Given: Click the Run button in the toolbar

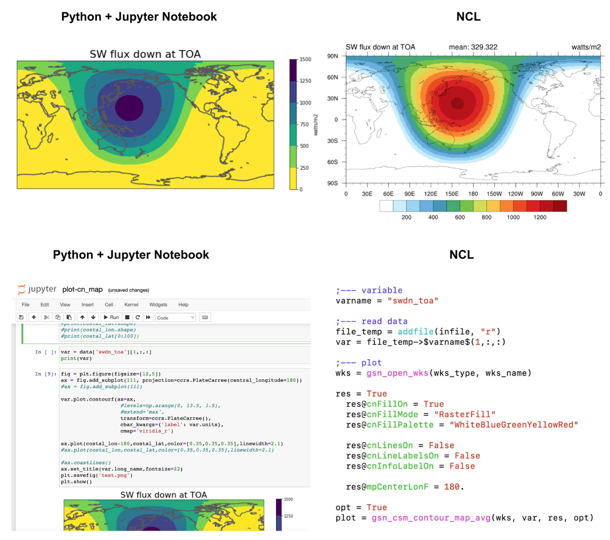Looking at the screenshot, I should pyautogui.click(x=111, y=317).
